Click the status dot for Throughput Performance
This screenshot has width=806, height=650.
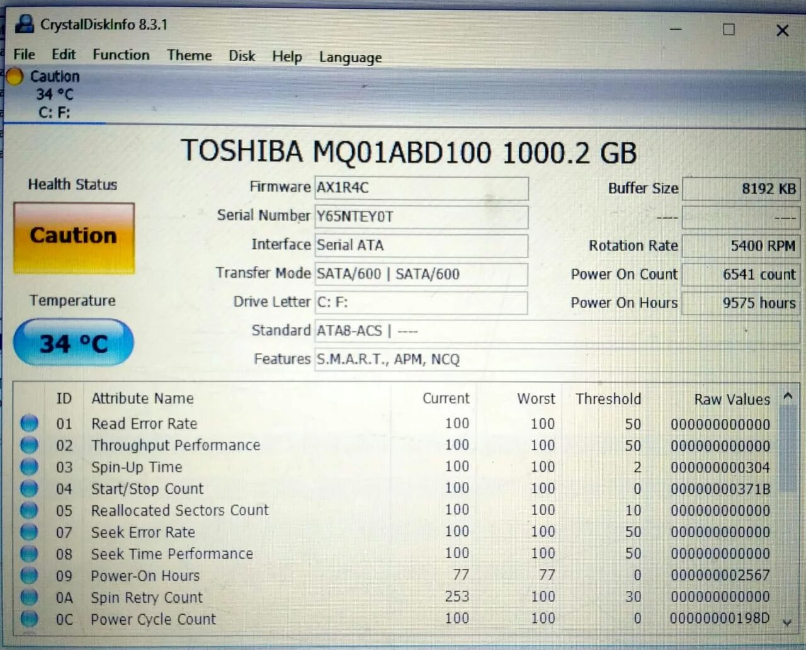pyautogui.click(x=29, y=445)
